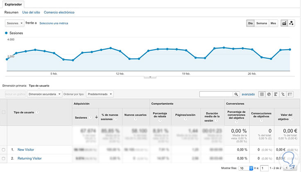Toggle the select-all header checkbox

[3, 112]
